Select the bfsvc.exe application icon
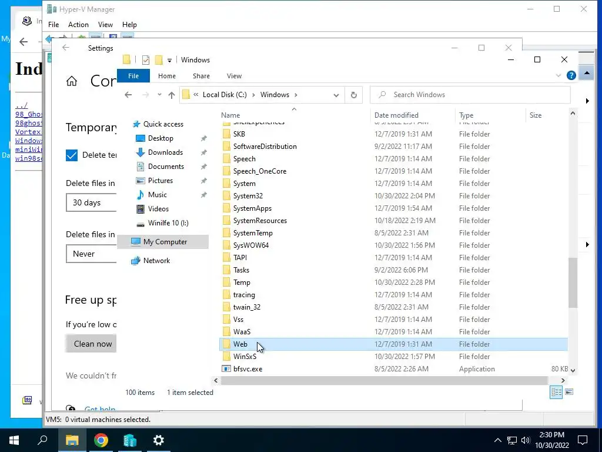Viewport: 602px width, 452px height. coord(226,368)
